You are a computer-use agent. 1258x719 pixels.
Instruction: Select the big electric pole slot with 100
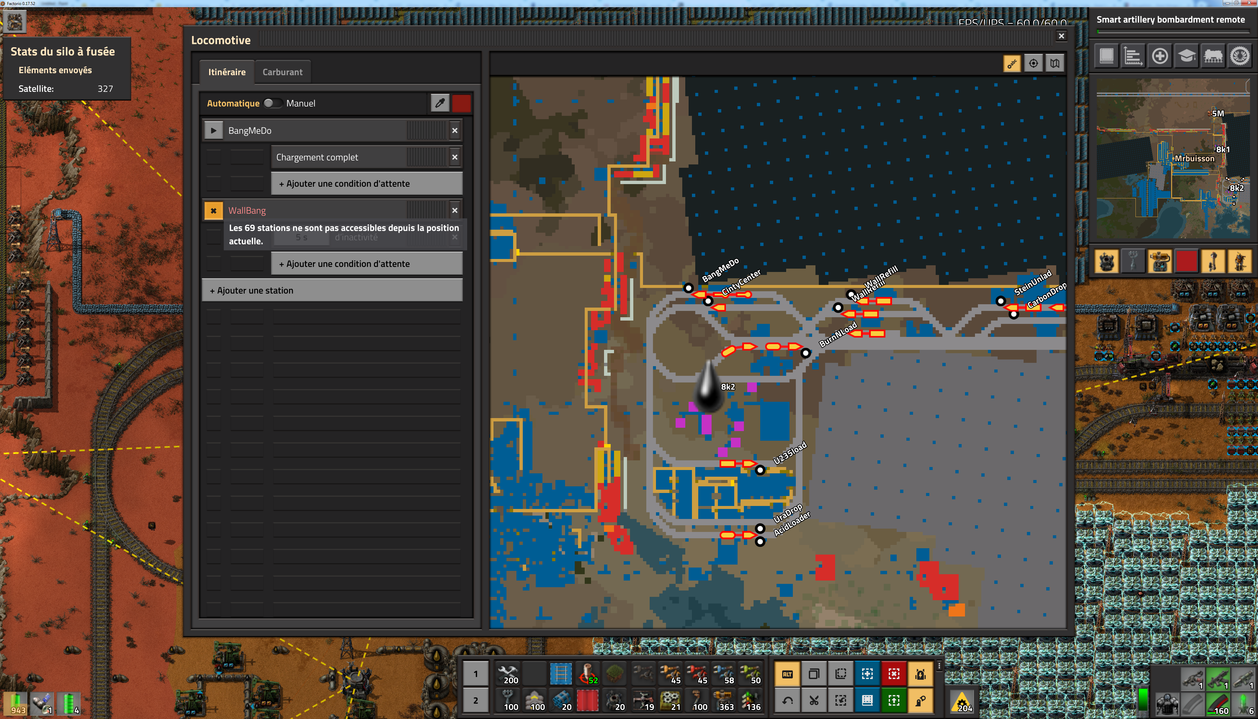coord(507,700)
